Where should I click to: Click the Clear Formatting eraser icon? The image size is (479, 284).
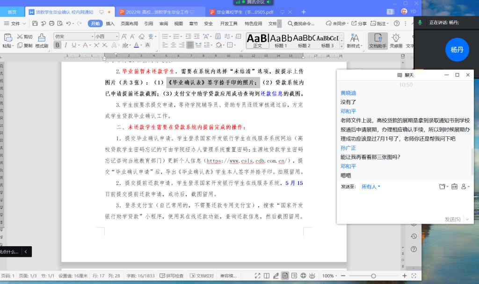(x=141, y=36)
